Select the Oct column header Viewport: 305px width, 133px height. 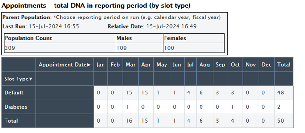(235, 65)
